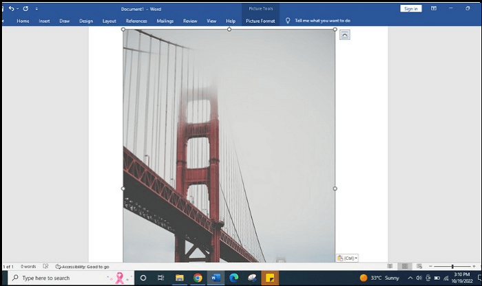The image size is (482, 286).
Task: Open Google Chrome from the taskbar
Action: point(198,278)
